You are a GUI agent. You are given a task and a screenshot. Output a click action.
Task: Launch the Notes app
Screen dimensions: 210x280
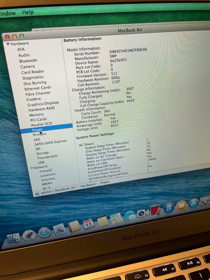pos(103,222)
